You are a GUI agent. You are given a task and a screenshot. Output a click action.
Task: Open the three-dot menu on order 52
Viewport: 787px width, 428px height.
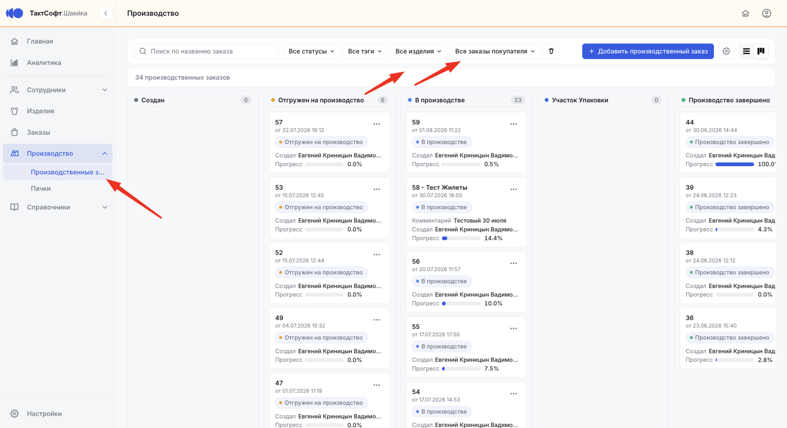pyautogui.click(x=377, y=254)
